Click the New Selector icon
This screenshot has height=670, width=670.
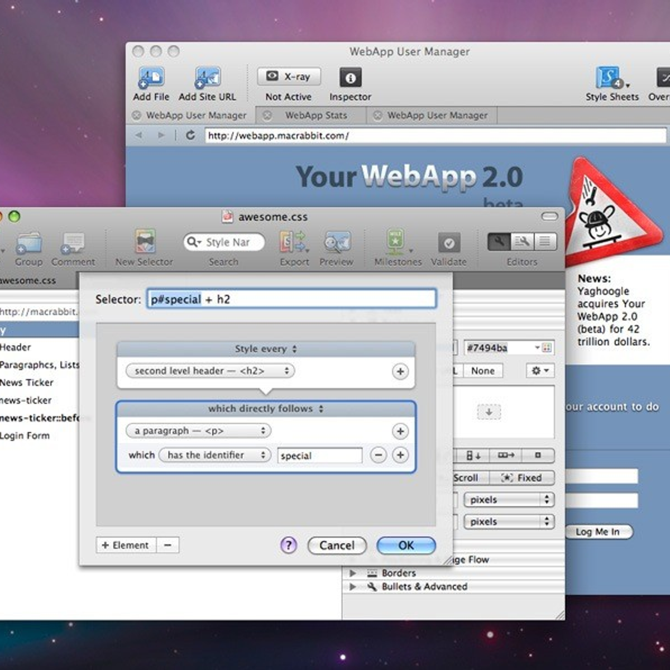click(x=145, y=242)
